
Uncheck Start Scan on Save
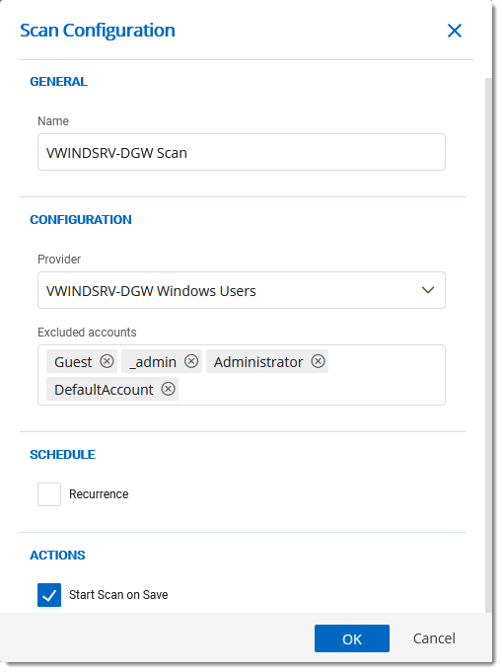point(49,595)
